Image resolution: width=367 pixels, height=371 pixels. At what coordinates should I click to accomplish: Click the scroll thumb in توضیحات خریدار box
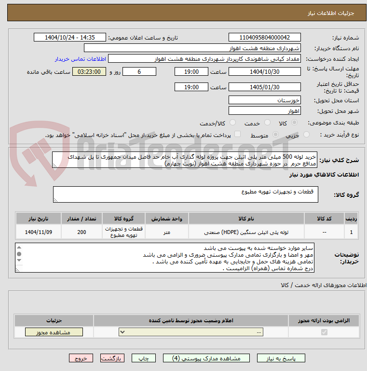(19, 254)
